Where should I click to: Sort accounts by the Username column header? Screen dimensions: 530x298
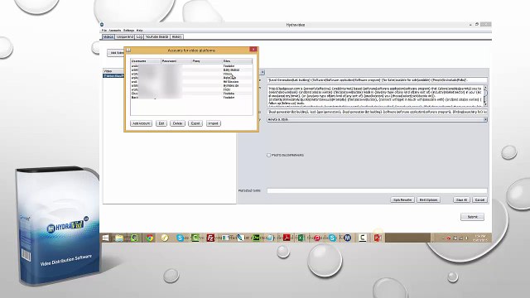(x=146, y=61)
